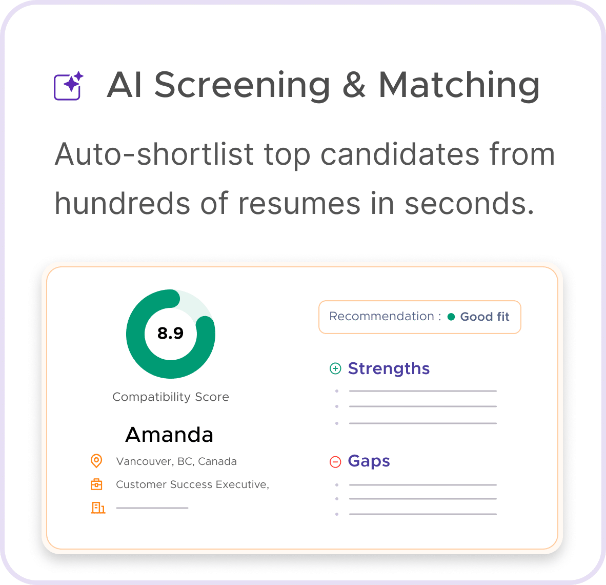Click the red minus icon beside Gaps
The height and width of the screenshot is (585, 606).
pyautogui.click(x=335, y=461)
